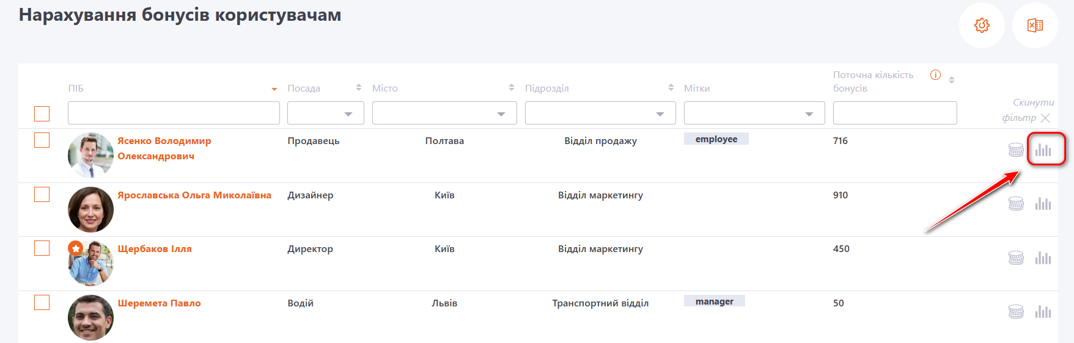Expand the Підрозділ filter dropdown
The image size is (1074, 343).
point(600,114)
